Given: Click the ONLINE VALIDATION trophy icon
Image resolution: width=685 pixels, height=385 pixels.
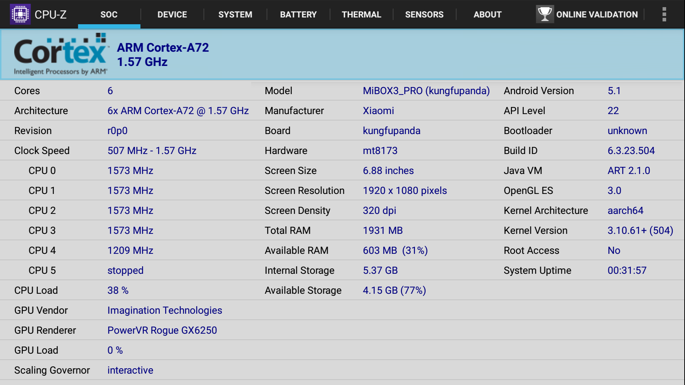Looking at the screenshot, I should 543,14.
